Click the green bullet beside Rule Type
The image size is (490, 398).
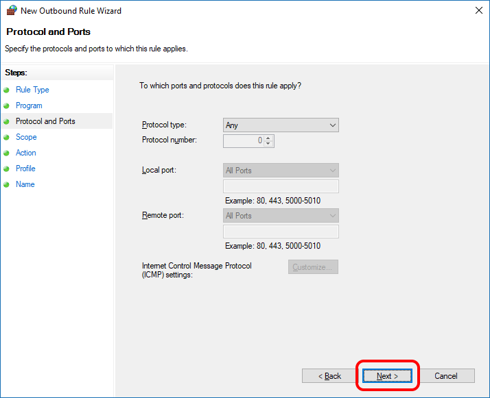tap(7, 90)
